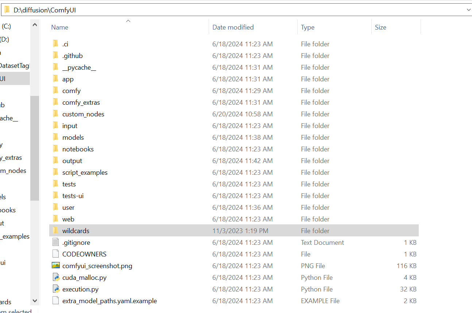Image resolution: width=472 pixels, height=313 pixels.
Task: Select the _examples folder in navigation pane
Action: tap(15, 236)
